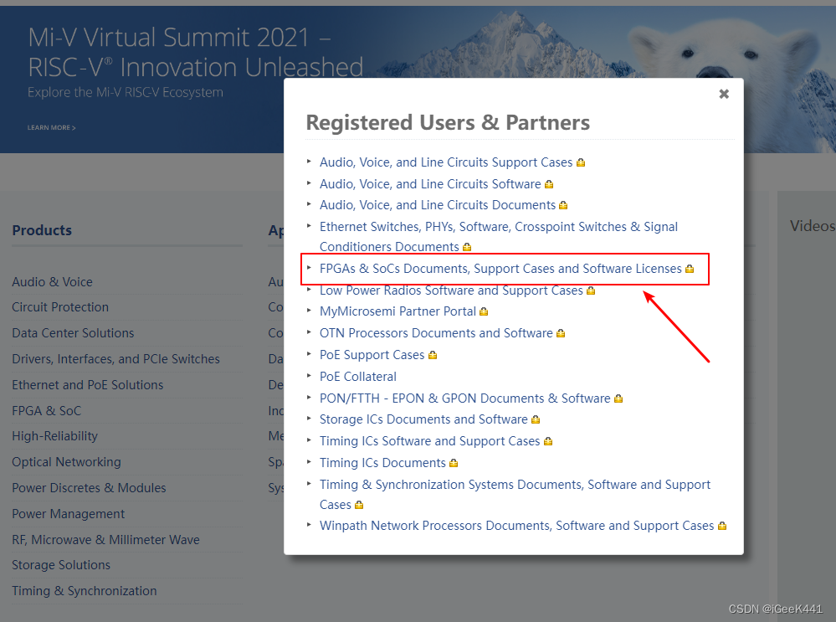836x622 pixels.
Task: Open Audio, Voice, and Line Circuits Documents
Action: [437, 205]
